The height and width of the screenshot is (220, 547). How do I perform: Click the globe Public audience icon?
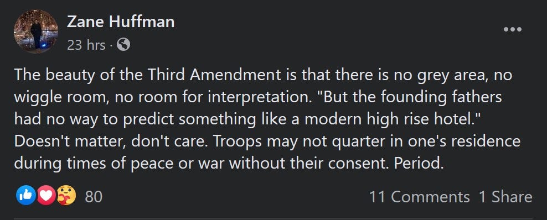coord(123,45)
